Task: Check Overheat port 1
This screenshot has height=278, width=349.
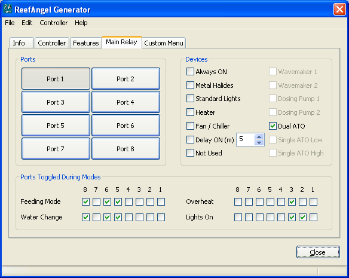Action: [x=313, y=202]
